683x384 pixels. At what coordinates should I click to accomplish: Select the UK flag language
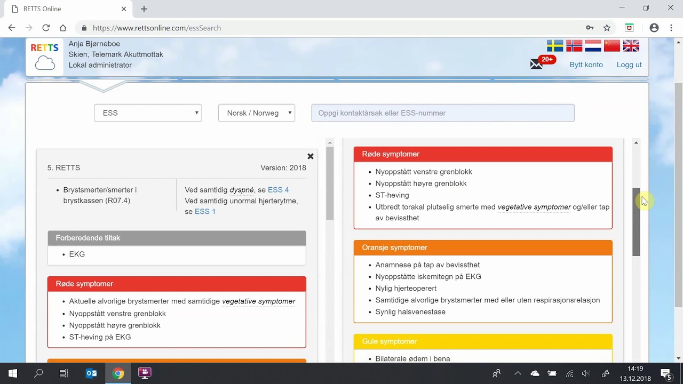631,46
